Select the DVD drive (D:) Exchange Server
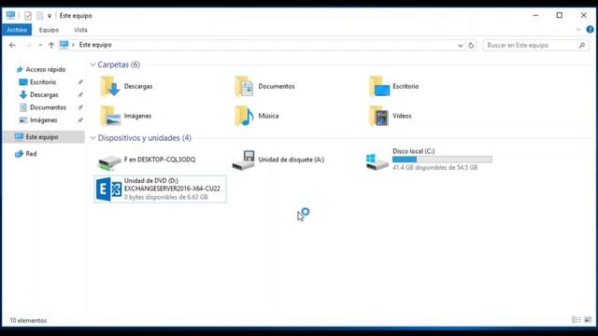 click(x=160, y=189)
